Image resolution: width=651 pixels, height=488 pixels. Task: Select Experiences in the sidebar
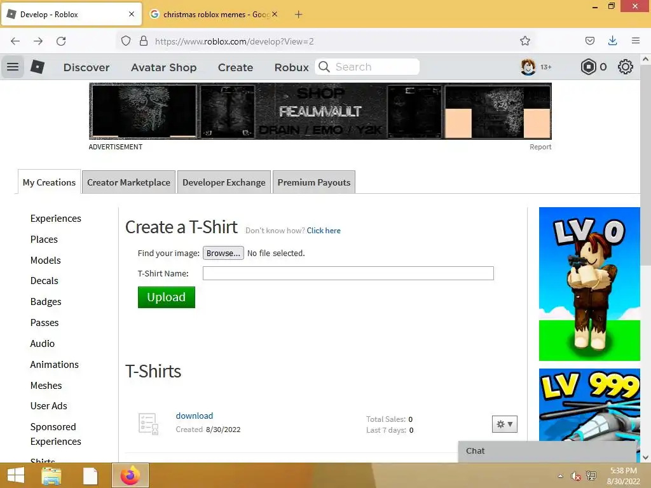[x=56, y=219]
